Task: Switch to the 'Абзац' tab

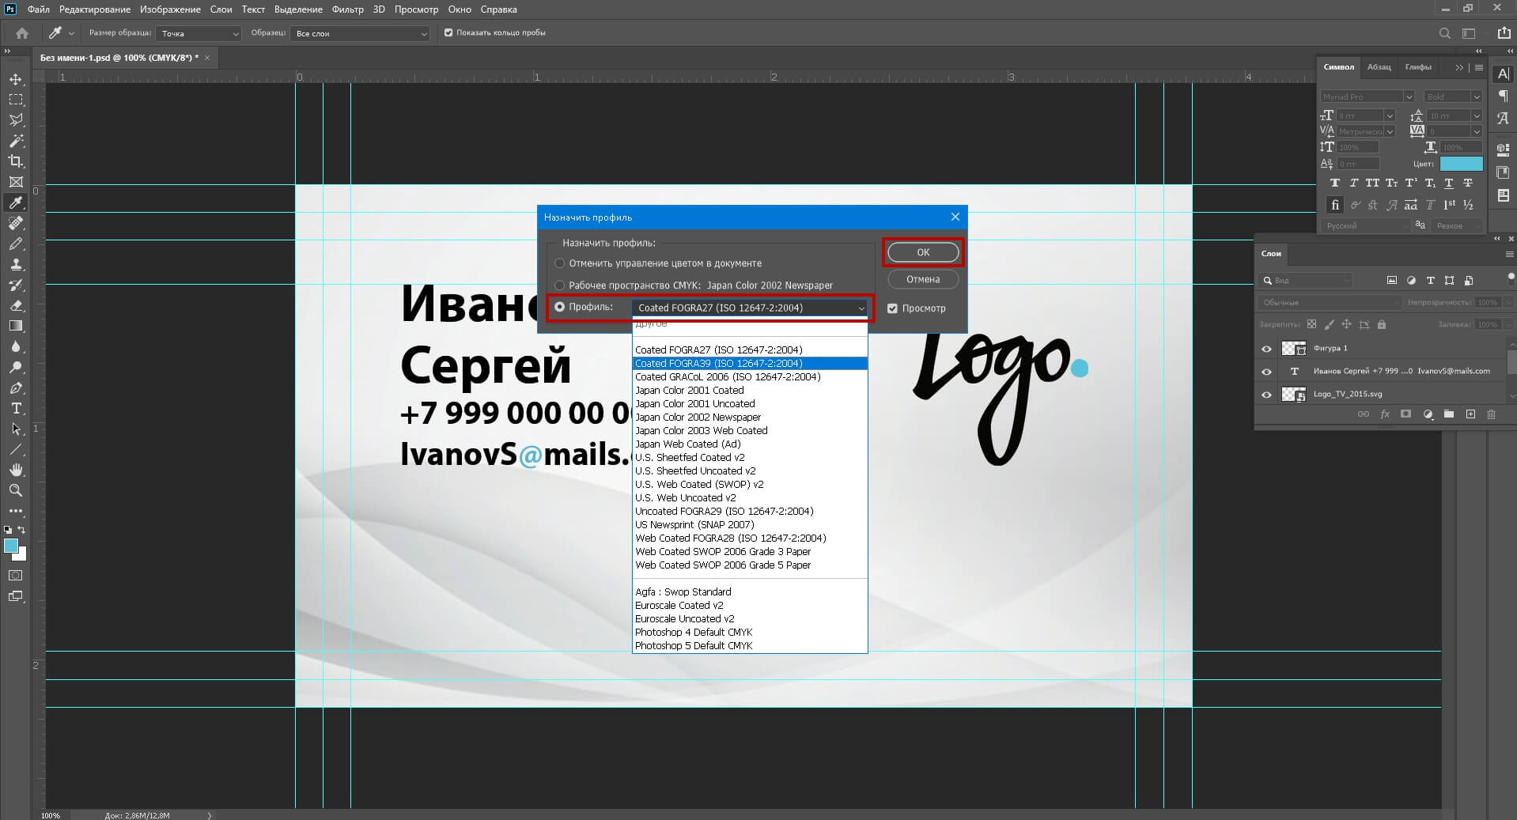Action: 1379,67
